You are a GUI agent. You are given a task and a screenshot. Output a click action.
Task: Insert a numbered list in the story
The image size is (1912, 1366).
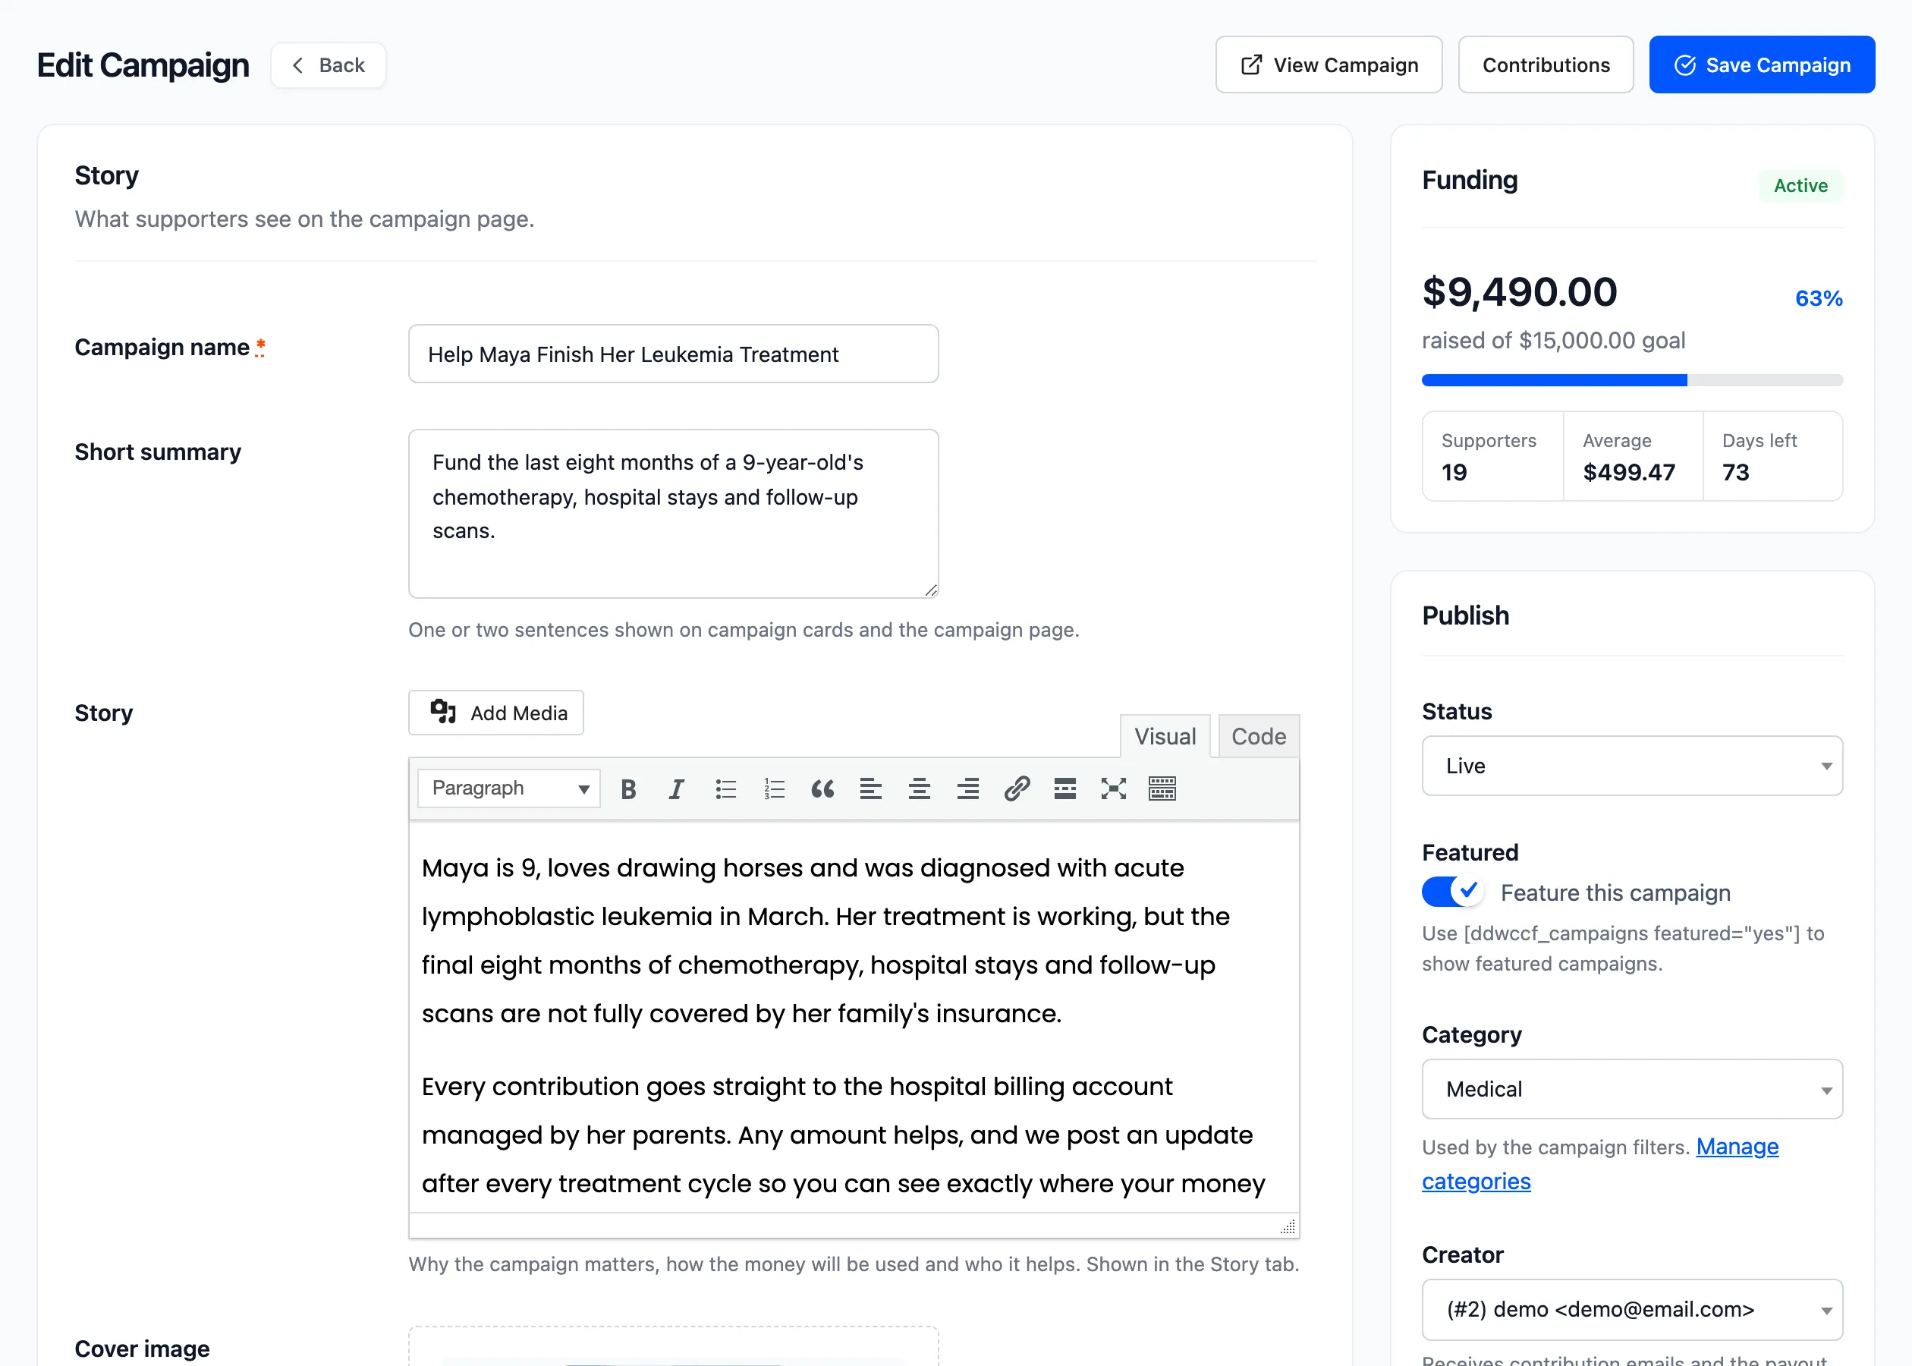(774, 789)
